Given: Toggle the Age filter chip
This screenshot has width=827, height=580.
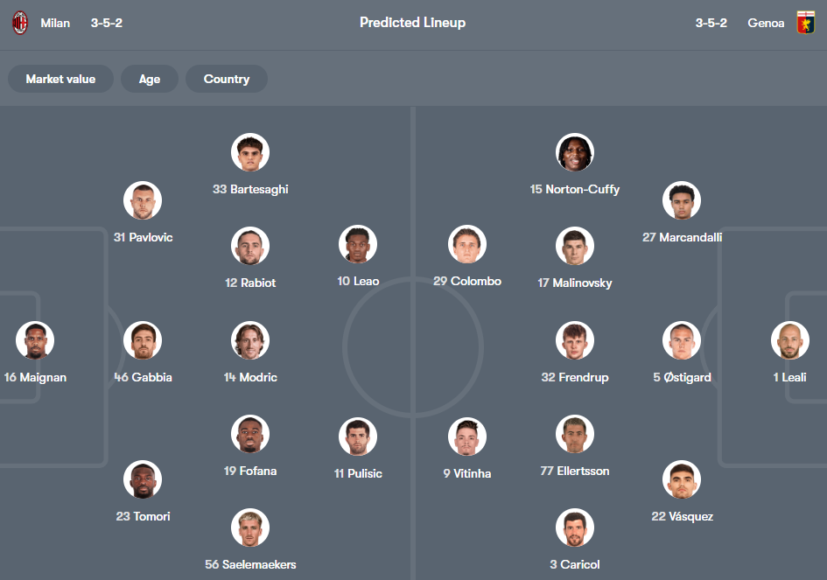Looking at the screenshot, I should point(150,79).
